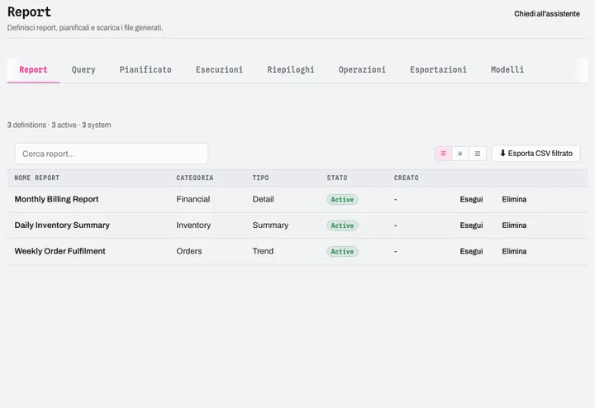Go to the Operazioni tab
Screen dimensions: 595x408
(362, 69)
